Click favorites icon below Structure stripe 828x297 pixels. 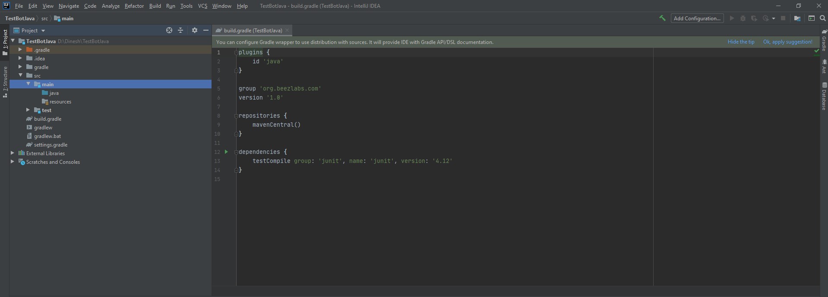pyautogui.click(x=5, y=96)
